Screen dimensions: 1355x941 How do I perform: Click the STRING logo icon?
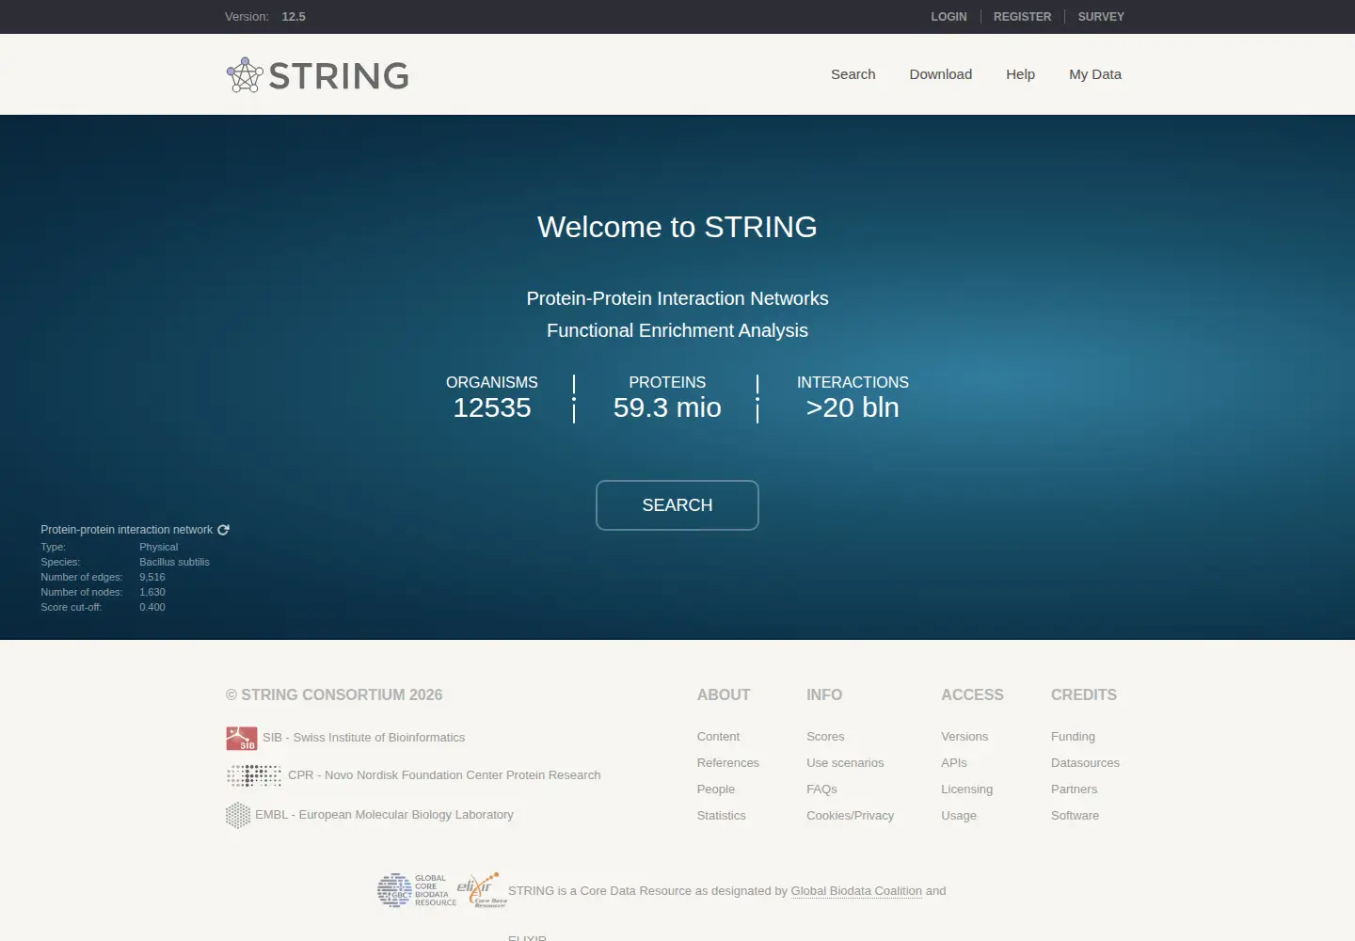click(245, 75)
